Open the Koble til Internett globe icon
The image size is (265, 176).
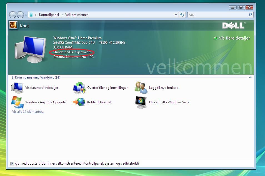click(x=79, y=102)
